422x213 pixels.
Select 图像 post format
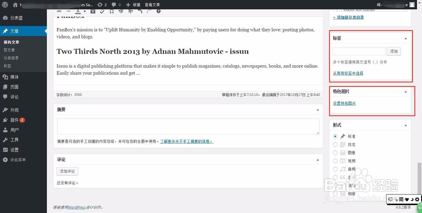[x=335, y=152]
